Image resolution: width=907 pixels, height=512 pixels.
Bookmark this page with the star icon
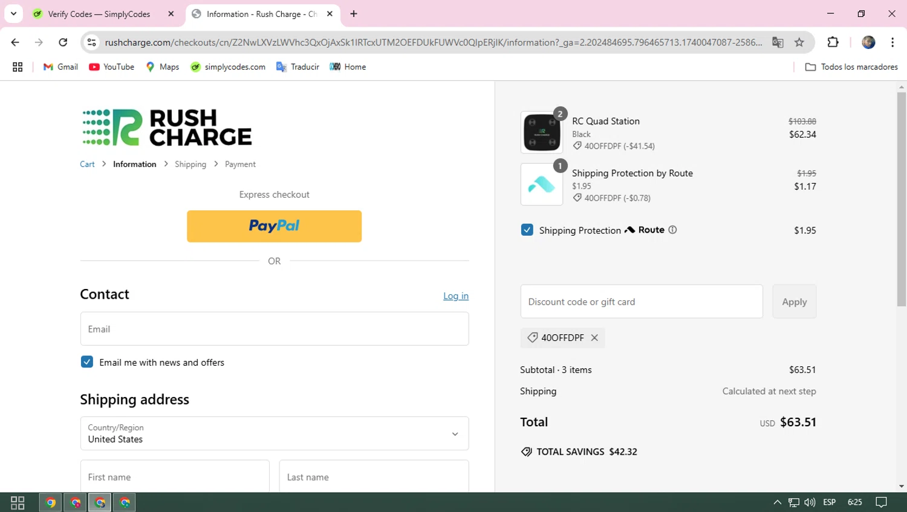(x=799, y=42)
